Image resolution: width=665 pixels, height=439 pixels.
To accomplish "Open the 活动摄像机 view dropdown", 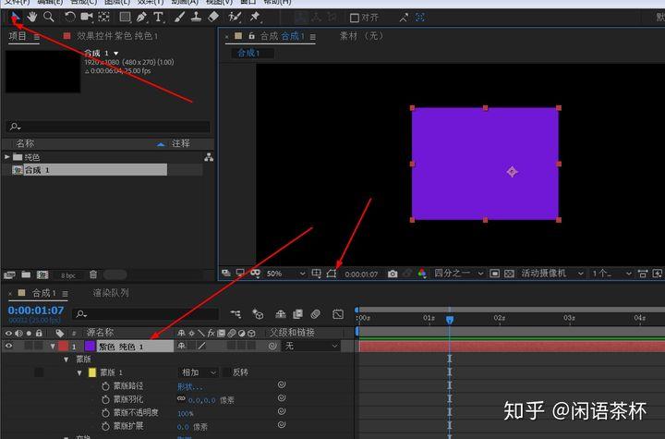I will pyautogui.click(x=552, y=274).
